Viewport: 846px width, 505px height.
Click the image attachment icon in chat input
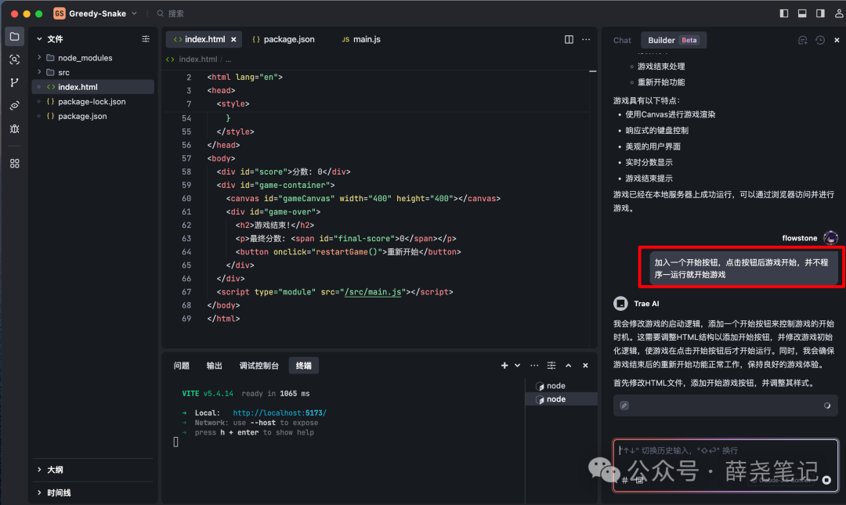639,480
